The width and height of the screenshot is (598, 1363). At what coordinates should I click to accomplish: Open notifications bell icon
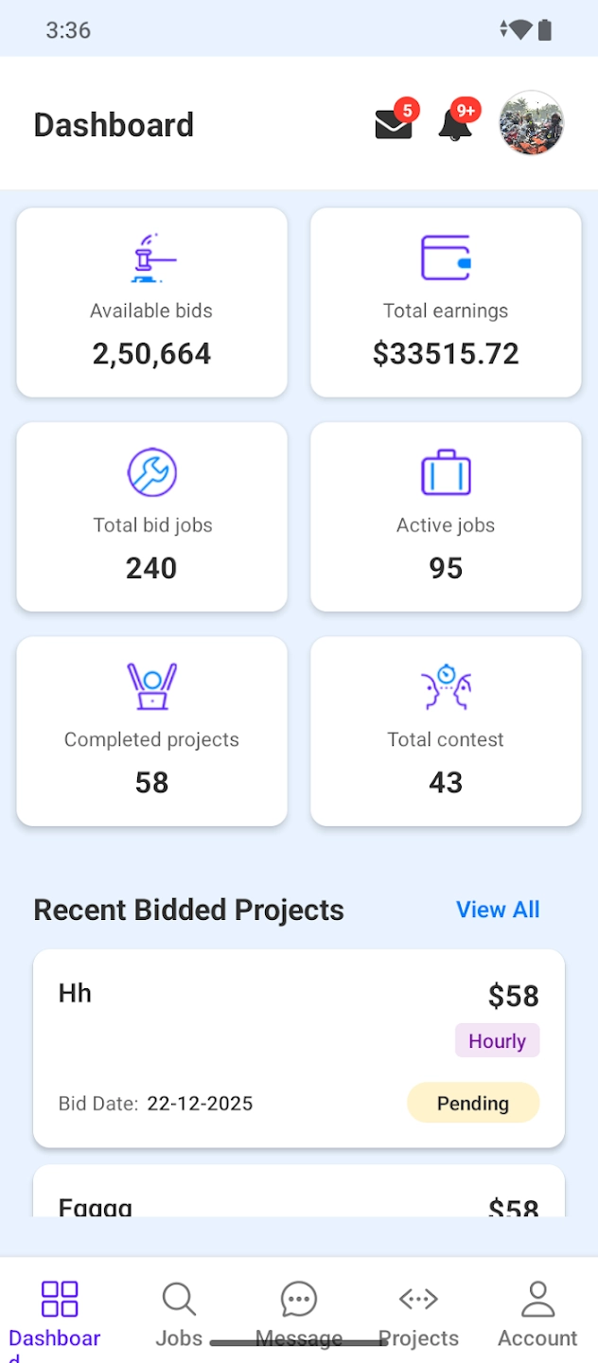(455, 125)
